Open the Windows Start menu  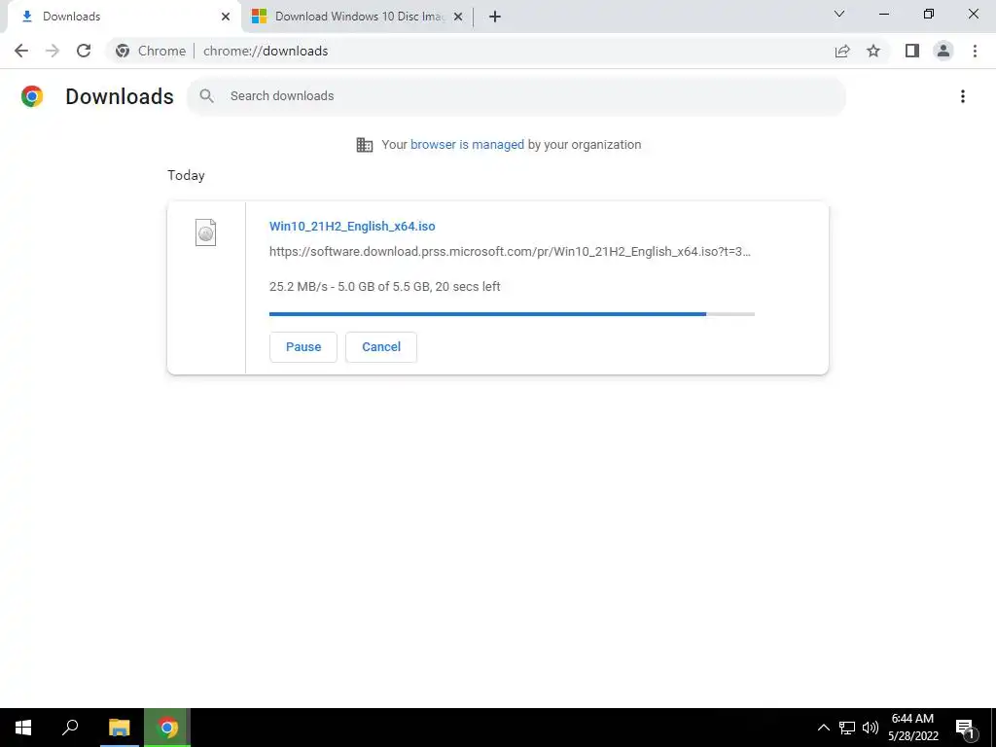[23, 728]
